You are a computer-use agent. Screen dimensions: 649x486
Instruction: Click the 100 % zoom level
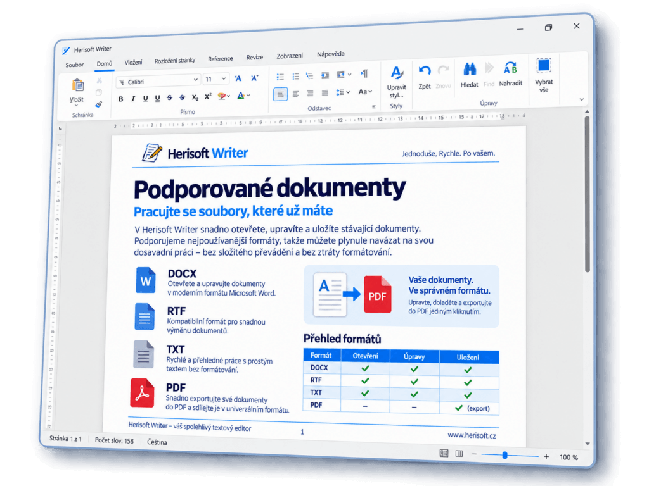click(569, 457)
